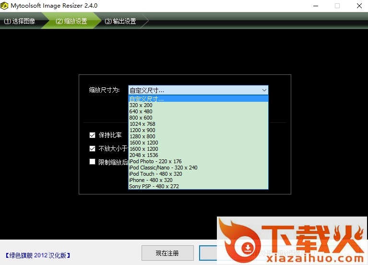Toggle the 不放大小于 checkbox

pyautogui.click(x=92, y=148)
